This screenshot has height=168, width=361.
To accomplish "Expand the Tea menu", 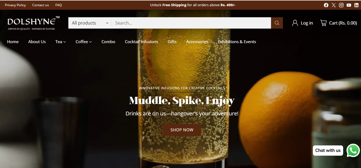I will coord(61,42).
